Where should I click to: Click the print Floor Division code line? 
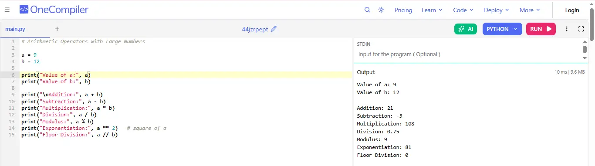pyautogui.click(x=69, y=135)
